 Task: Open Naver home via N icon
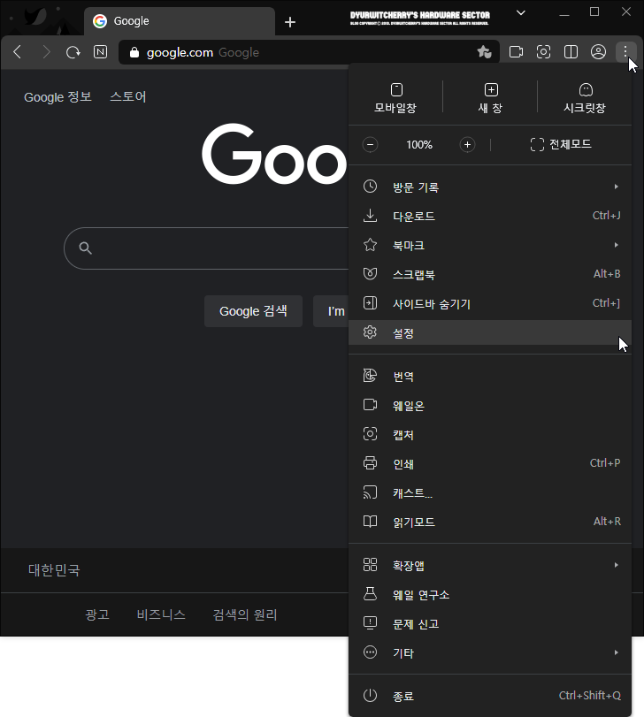point(100,52)
